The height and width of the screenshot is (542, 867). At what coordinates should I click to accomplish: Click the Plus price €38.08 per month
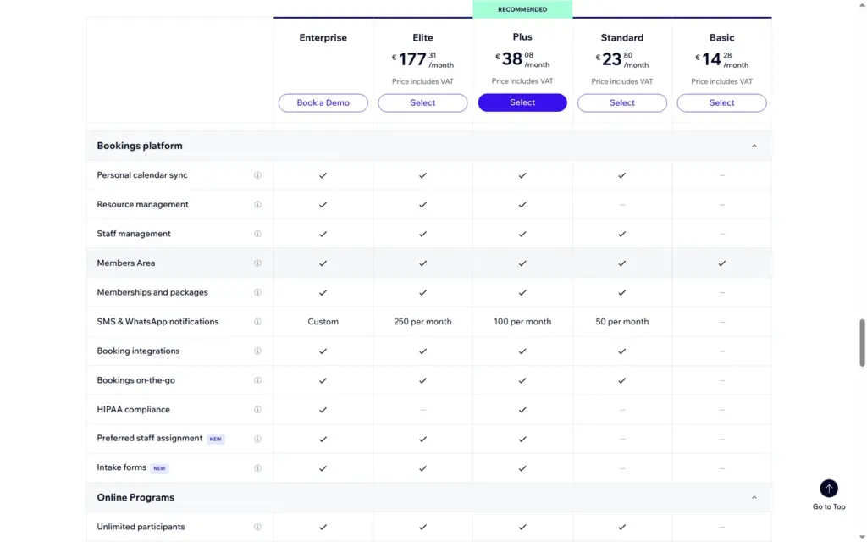pyautogui.click(x=522, y=58)
